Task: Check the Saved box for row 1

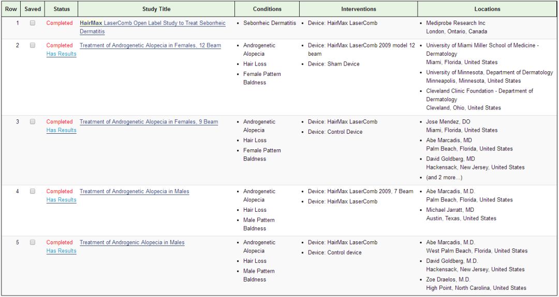Action: click(x=33, y=23)
